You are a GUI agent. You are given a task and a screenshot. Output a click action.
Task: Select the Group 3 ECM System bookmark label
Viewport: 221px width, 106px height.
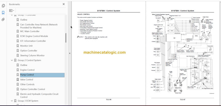(x=28, y=101)
